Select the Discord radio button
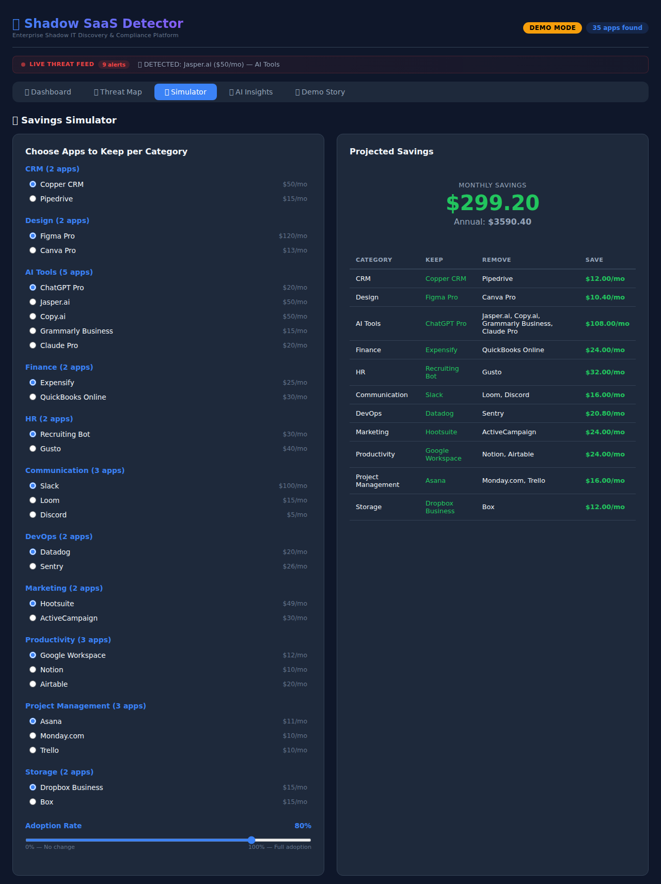 pos(33,515)
